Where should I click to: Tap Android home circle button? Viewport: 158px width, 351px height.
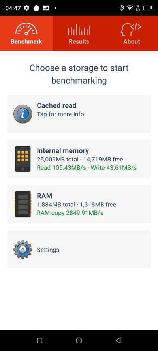pos(79,340)
